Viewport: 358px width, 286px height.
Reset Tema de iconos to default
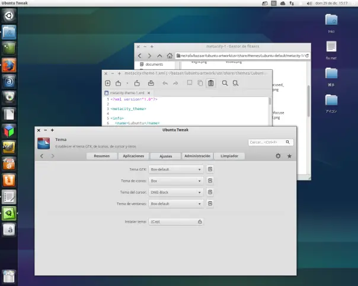point(210,181)
